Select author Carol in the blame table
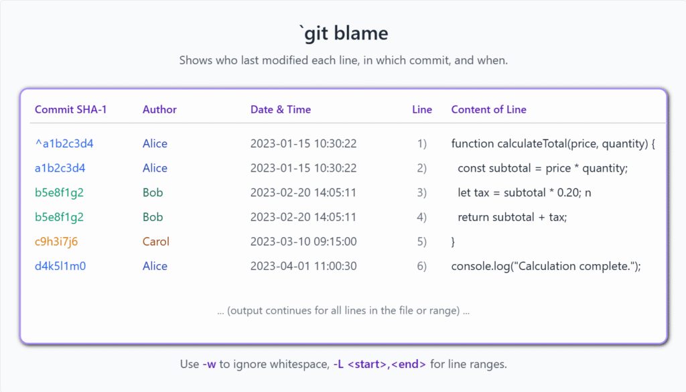686x392 pixels. [155, 241]
